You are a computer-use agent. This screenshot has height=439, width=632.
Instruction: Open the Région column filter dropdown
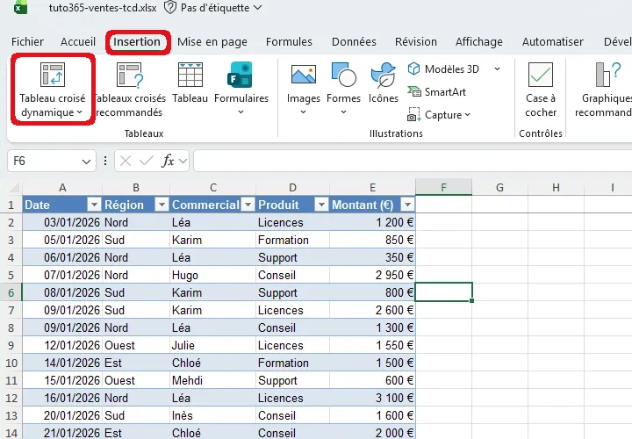click(162, 205)
